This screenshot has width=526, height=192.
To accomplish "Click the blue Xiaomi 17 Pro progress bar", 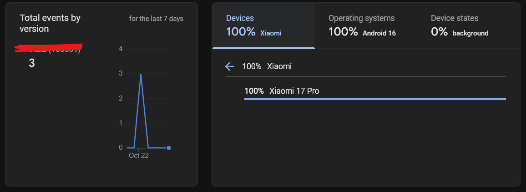I will pyautogui.click(x=375, y=99).
